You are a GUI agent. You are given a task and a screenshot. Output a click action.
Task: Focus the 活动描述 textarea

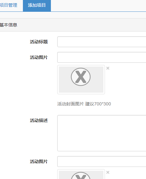102,133
